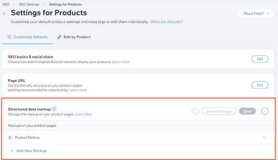The width and height of the screenshot is (278, 160).
Task: Open Product Markup using the right chevron
Action: pos(264,137)
